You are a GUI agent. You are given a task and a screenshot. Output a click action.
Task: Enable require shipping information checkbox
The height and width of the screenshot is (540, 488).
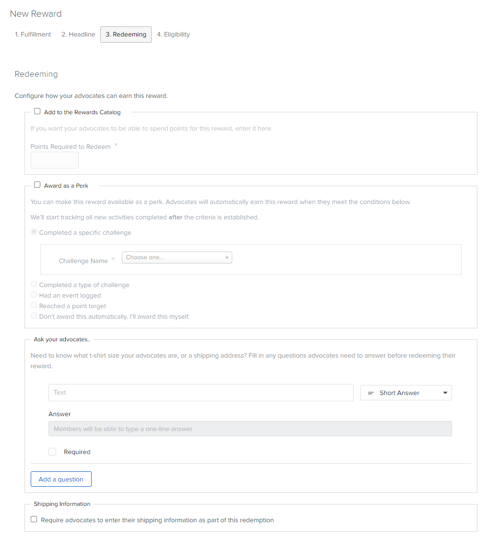34,519
